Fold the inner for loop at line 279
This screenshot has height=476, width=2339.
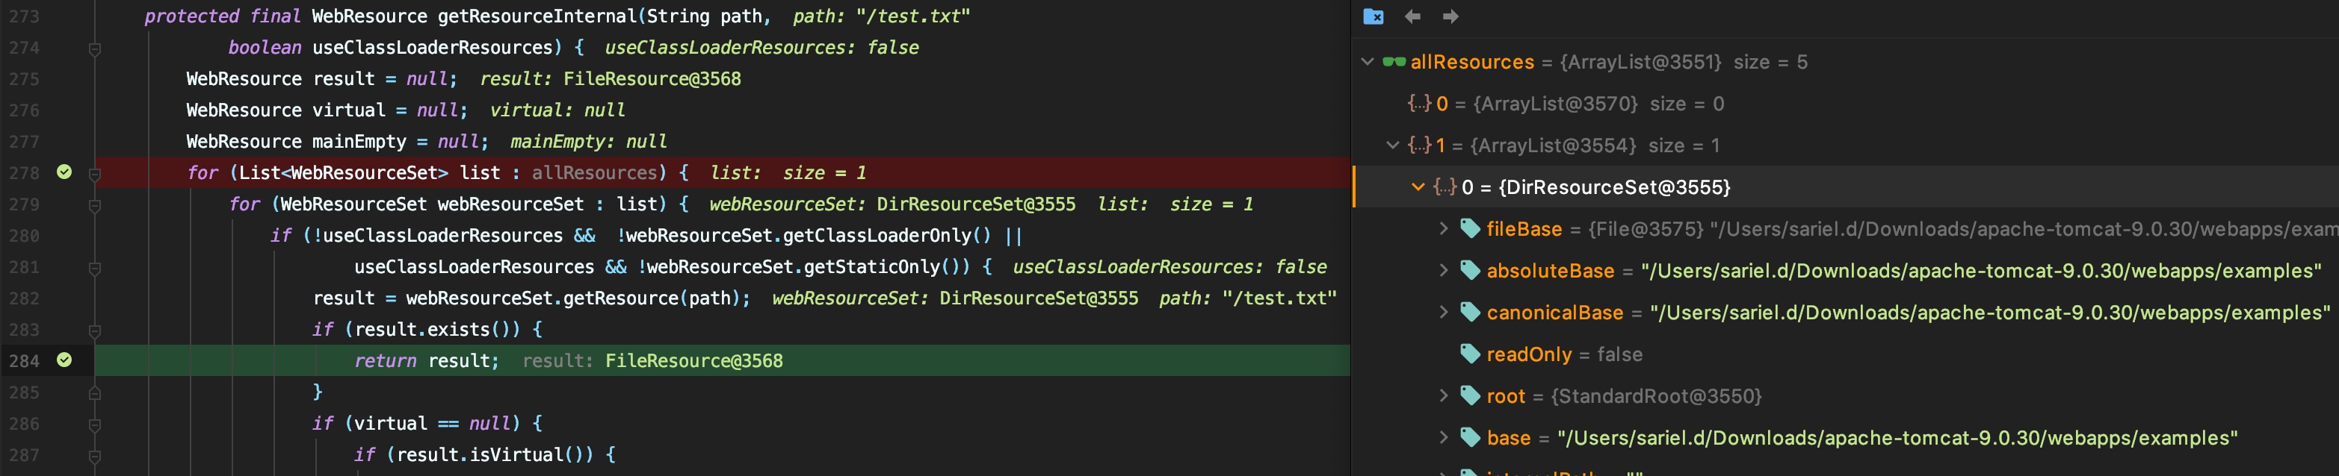point(94,205)
